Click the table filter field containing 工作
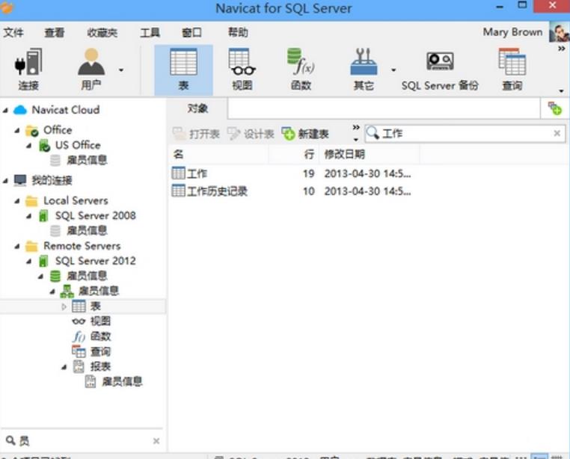Image resolution: width=570 pixels, height=459 pixels. pyautogui.click(x=465, y=133)
